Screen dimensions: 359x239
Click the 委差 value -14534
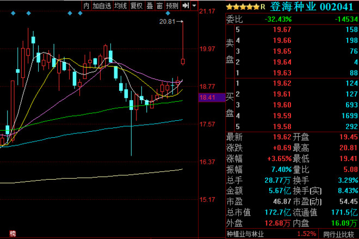[x=346, y=19]
